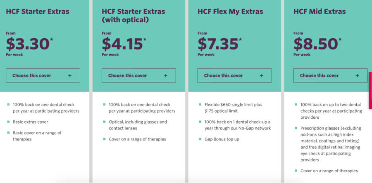This screenshot has height=183, width=372.
Task: Click the HCF Starter Extras heading
Action: (38, 12)
